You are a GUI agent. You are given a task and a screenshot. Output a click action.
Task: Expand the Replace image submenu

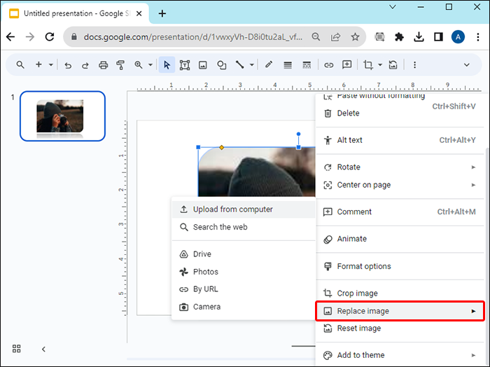click(400, 311)
